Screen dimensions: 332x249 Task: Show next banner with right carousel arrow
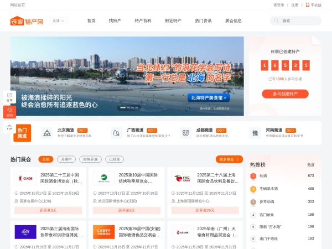pos(239,76)
